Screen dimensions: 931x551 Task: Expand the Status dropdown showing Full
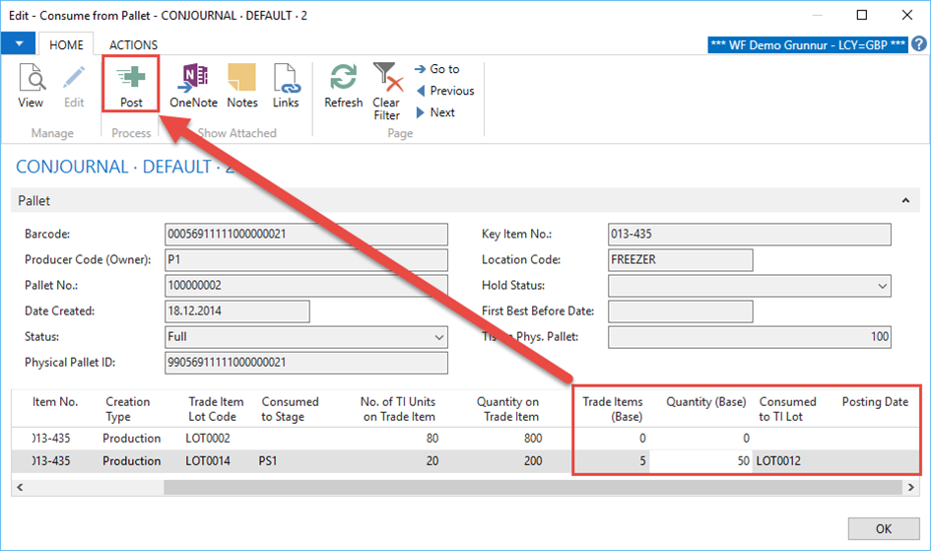tap(438, 337)
